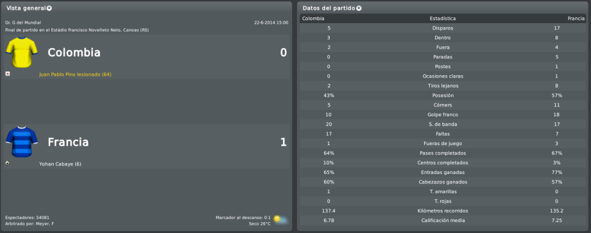Open the Datos del partido dropdown arrow

(x=359, y=8)
